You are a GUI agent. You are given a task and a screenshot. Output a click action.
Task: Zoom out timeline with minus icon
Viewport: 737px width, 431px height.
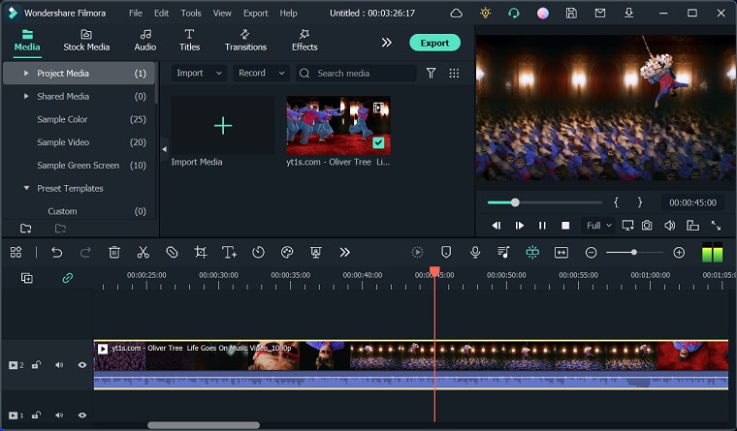pyautogui.click(x=591, y=253)
